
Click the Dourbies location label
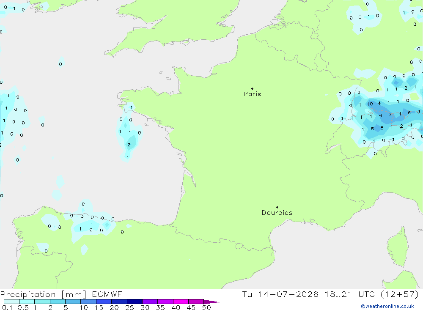coord(277,213)
